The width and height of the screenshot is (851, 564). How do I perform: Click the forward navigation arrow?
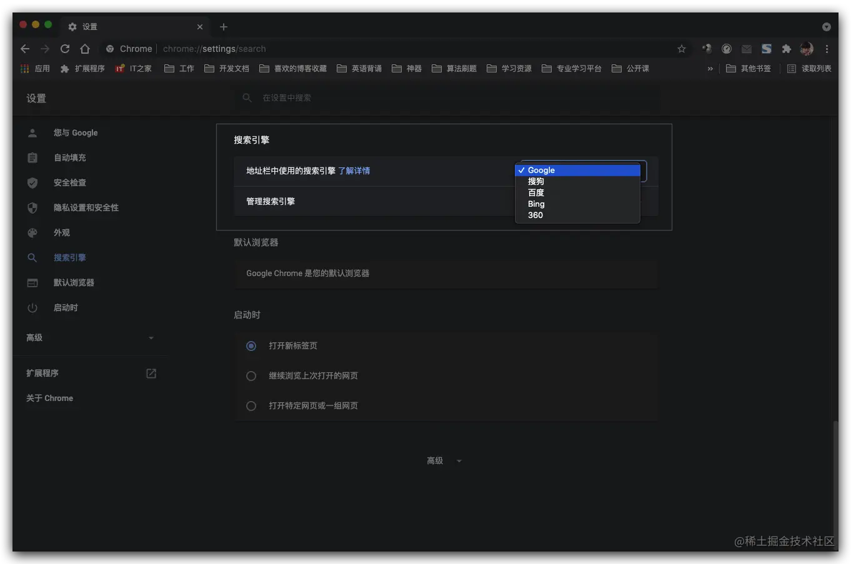(45, 49)
